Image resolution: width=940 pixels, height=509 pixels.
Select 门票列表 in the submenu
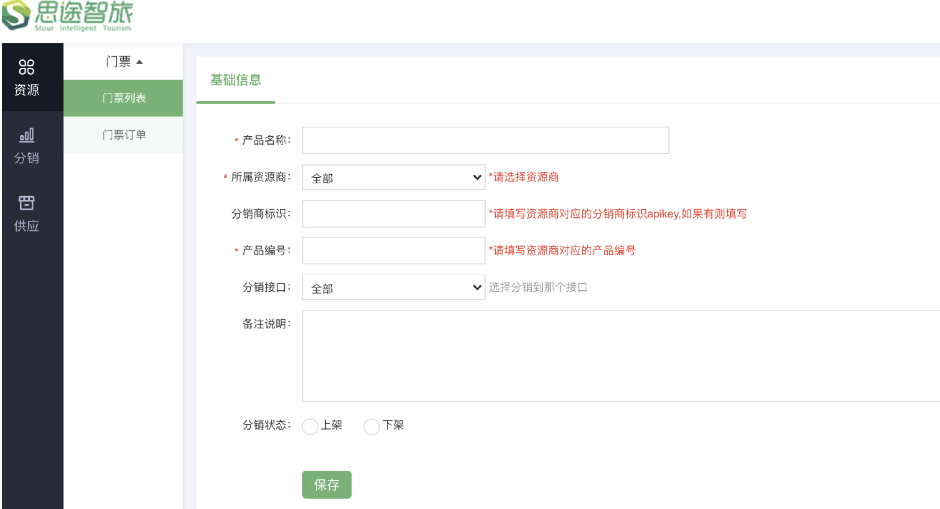[x=123, y=98]
